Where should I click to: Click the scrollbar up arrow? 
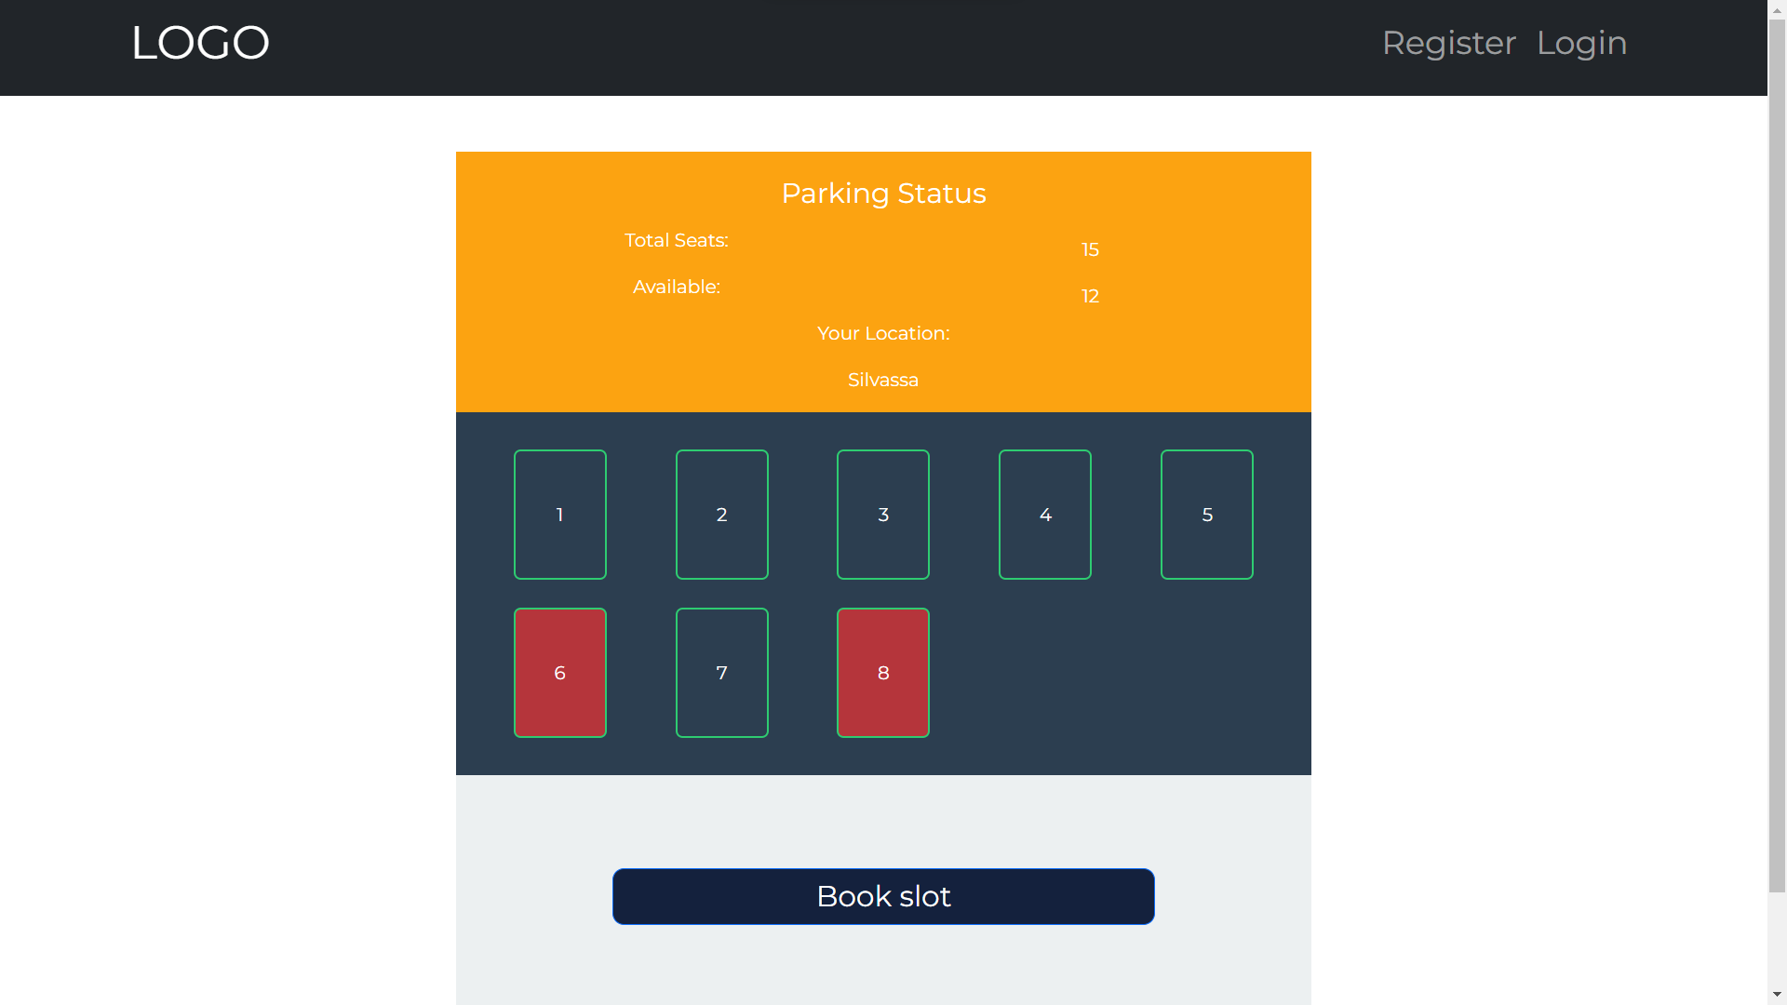click(1776, 10)
